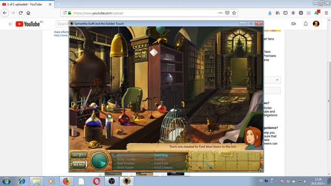Click the hanging golden bell lamp
Screen dimensions: 331x186
[x=118, y=45]
